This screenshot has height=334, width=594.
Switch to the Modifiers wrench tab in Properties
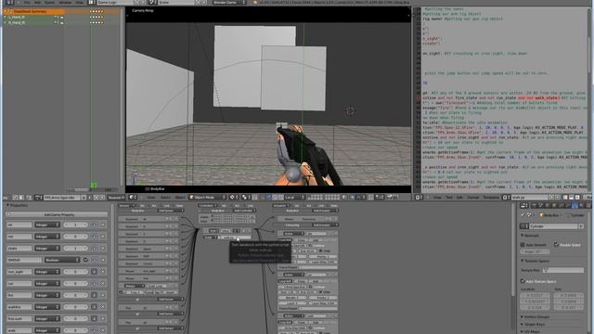click(568, 205)
